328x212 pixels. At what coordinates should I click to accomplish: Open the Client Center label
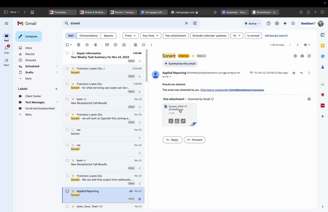click(x=33, y=96)
